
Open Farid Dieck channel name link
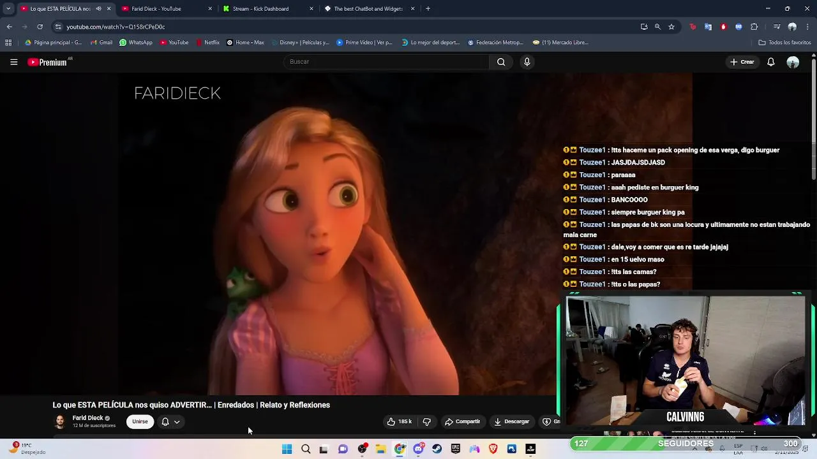87,418
